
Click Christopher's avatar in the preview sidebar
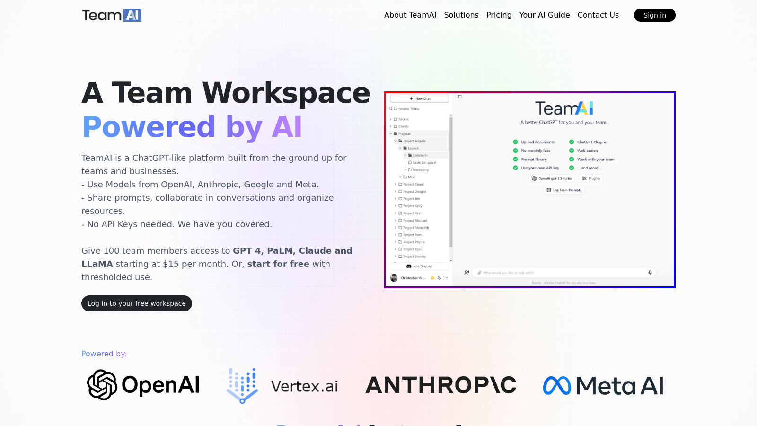pyautogui.click(x=394, y=278)
